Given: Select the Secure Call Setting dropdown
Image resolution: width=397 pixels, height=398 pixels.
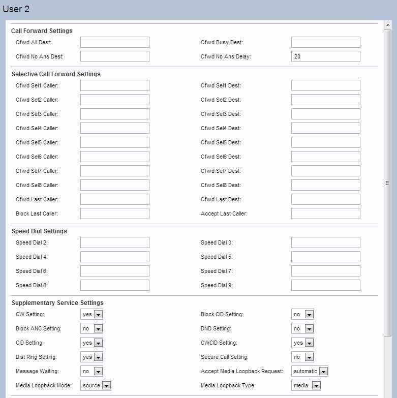Looking at the screenshot, I should [x=302, y=357].
